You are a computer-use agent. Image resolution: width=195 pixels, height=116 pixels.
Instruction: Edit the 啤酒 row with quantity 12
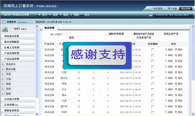pyautogui.click(x=169, y=84)
